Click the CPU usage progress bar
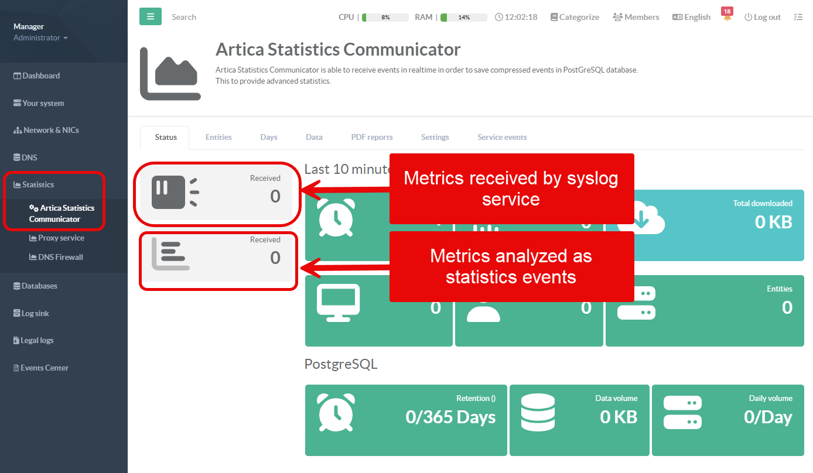The width and height of the screenshot is (813, 473). [385, 18]
